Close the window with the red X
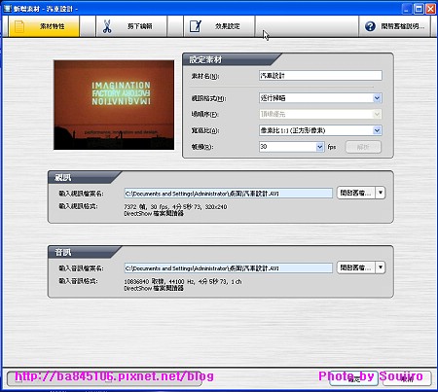Screen dimensions: 438x392 pyautogui.click(x=431, y=9)
